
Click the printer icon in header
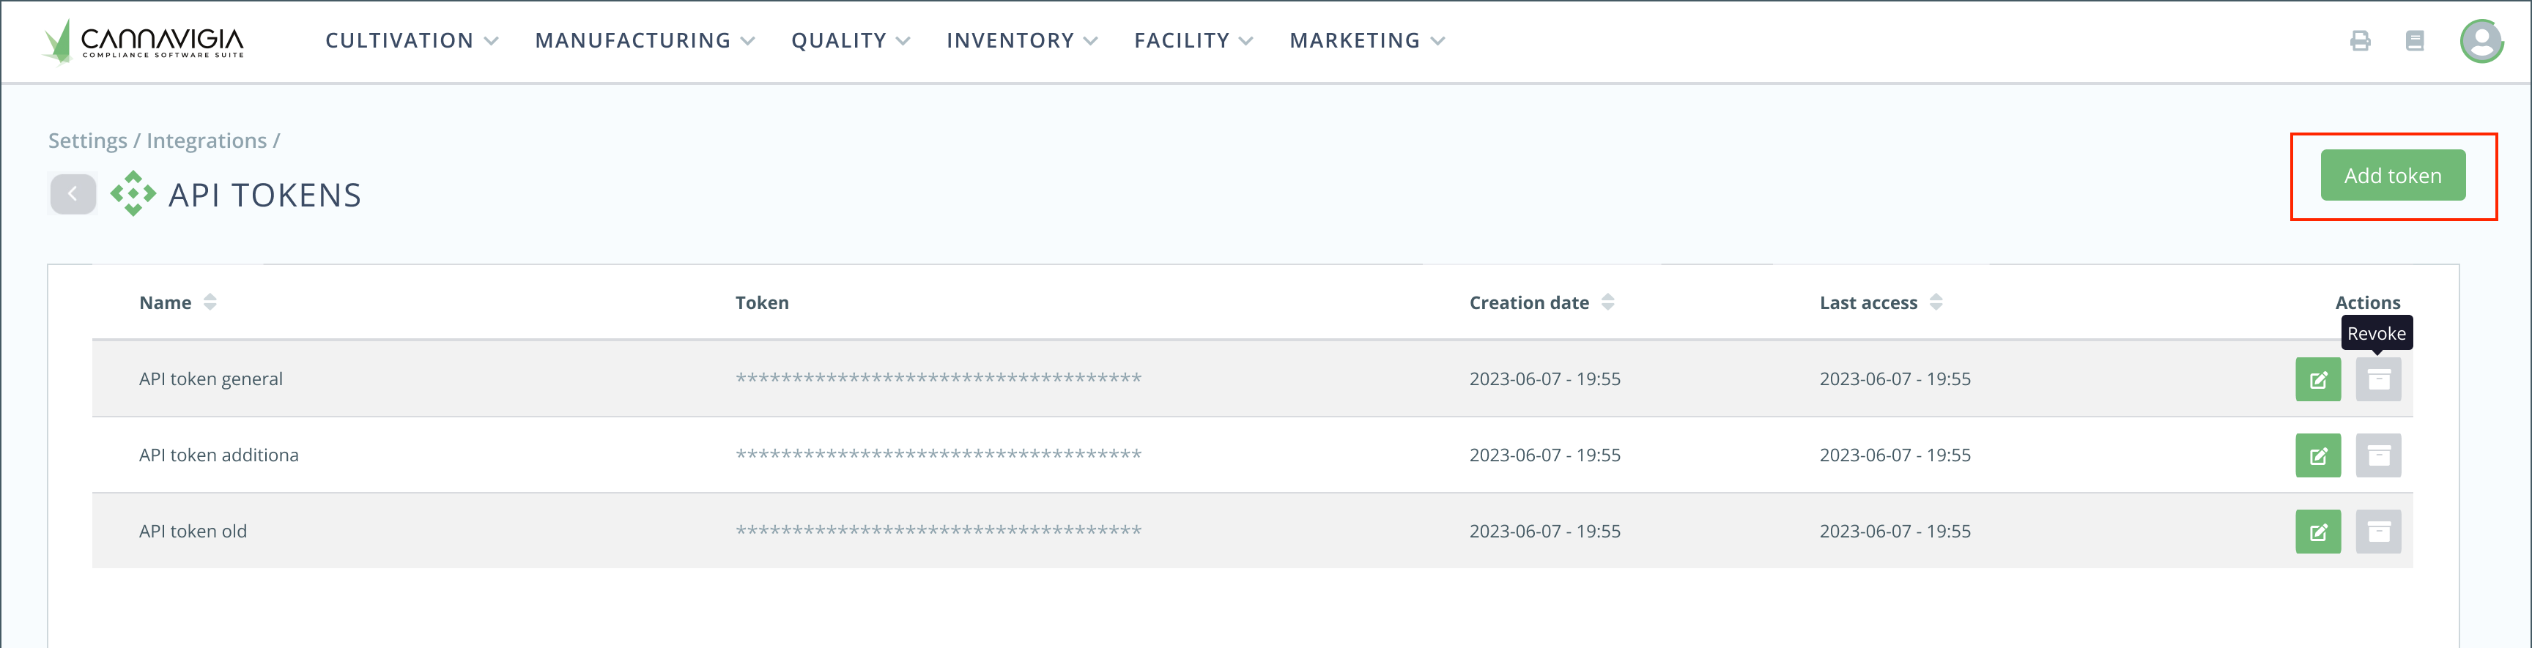(x=2360, y=41)
